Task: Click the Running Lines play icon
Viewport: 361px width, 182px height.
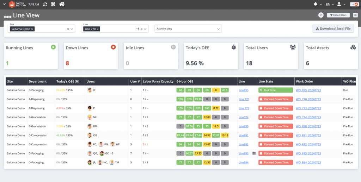Action: (53, 47)
